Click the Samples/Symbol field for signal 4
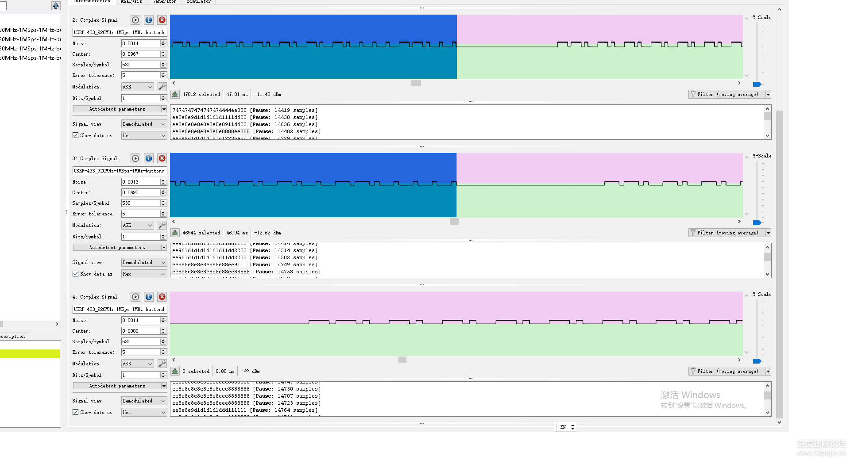Viewport: 850px width, 460px height. pos(140,341)
